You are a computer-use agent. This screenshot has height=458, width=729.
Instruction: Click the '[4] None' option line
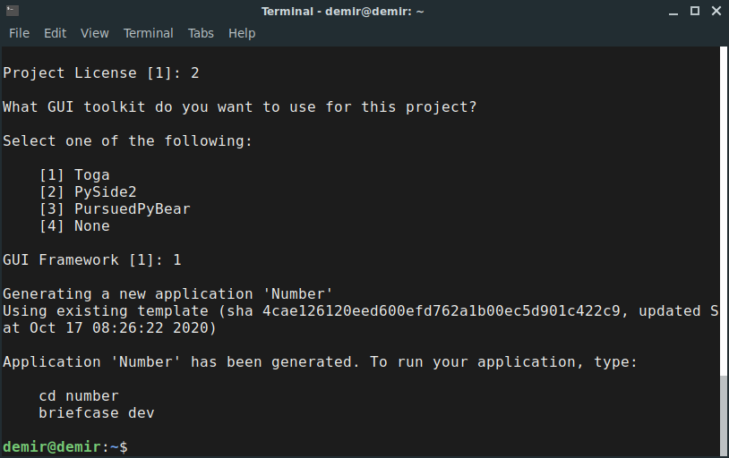(74, 226)
